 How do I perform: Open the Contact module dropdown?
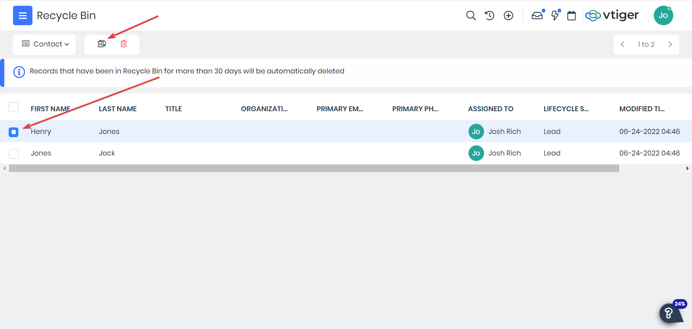click(x=44, y=44)
